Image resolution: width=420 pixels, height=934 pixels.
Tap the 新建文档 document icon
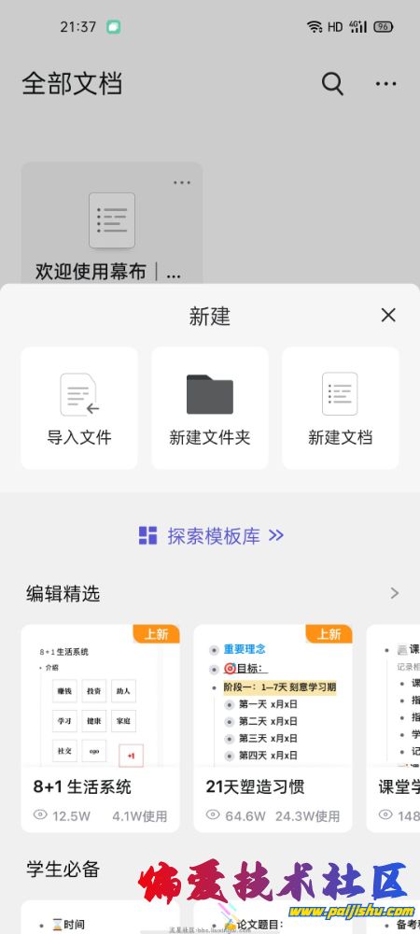click(x=341, y=394)
